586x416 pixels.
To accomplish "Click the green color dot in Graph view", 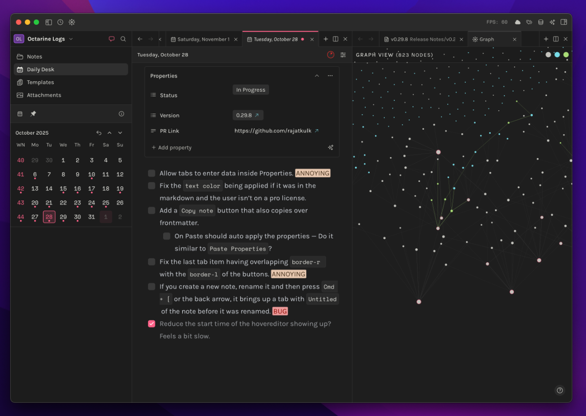I will 566,55.
